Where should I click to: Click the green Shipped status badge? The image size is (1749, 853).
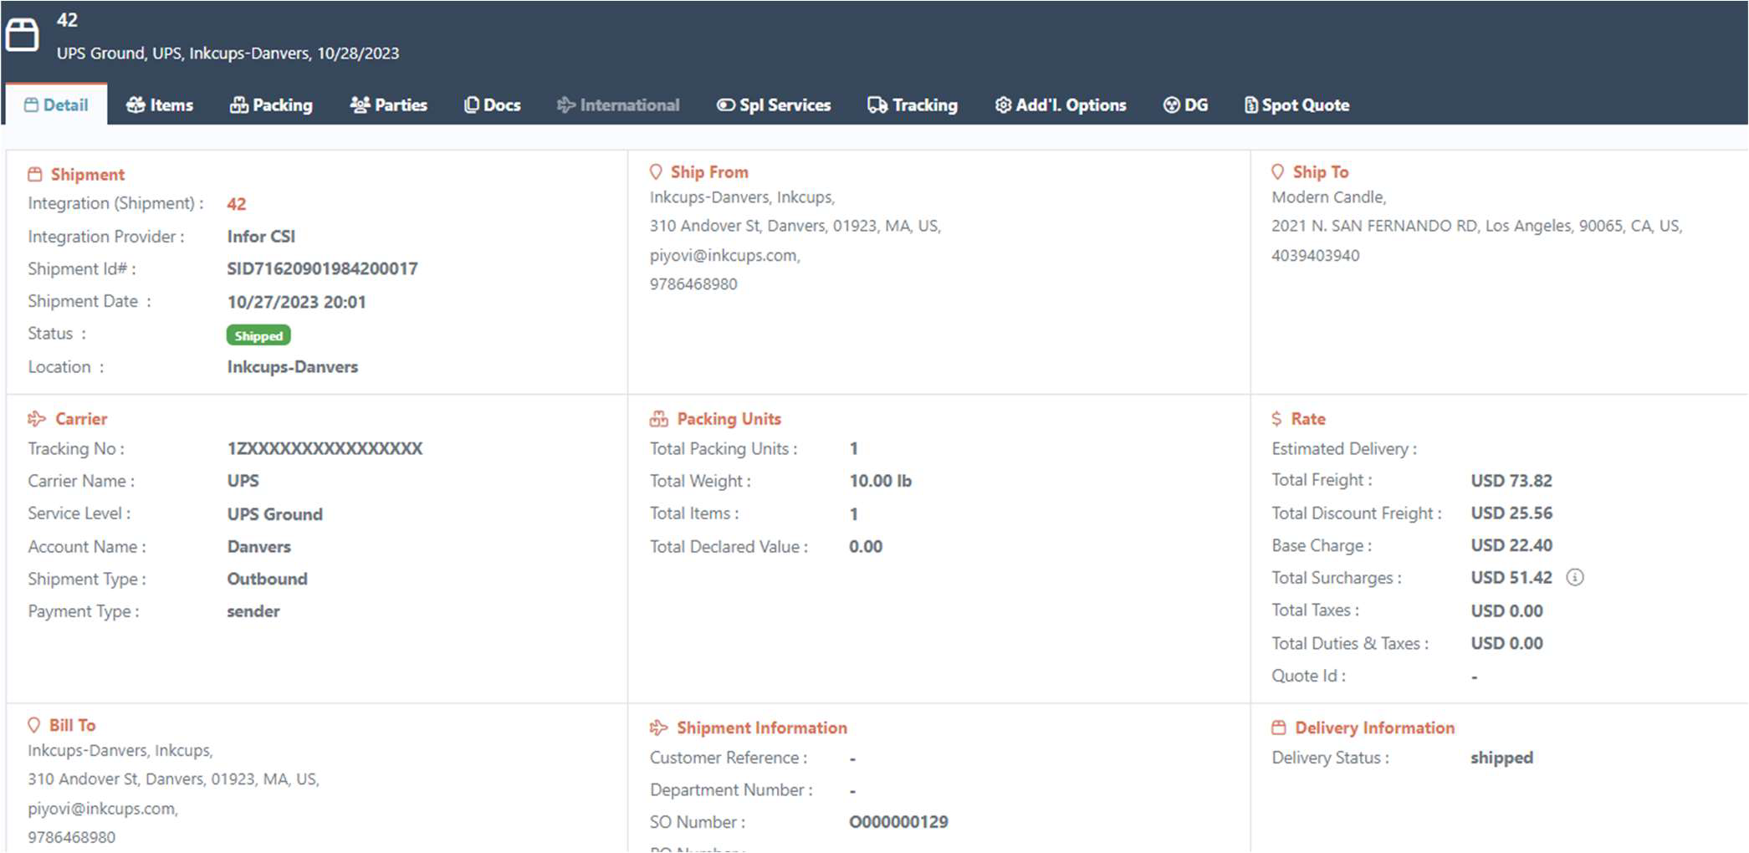click(x=258, y=335)
